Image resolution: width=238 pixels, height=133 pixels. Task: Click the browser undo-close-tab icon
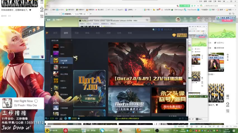coord(233,14)
